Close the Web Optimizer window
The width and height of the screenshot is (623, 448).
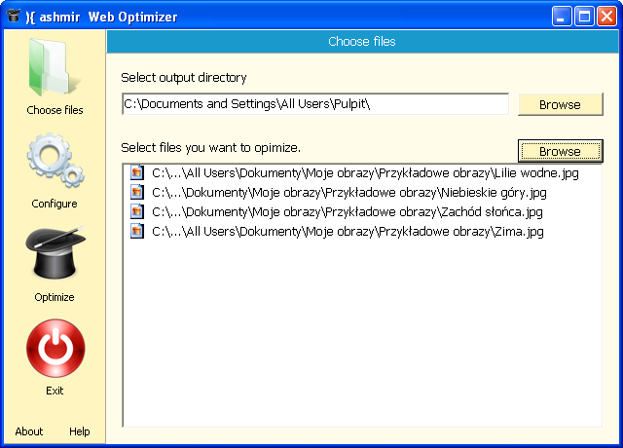pos(606,16)
